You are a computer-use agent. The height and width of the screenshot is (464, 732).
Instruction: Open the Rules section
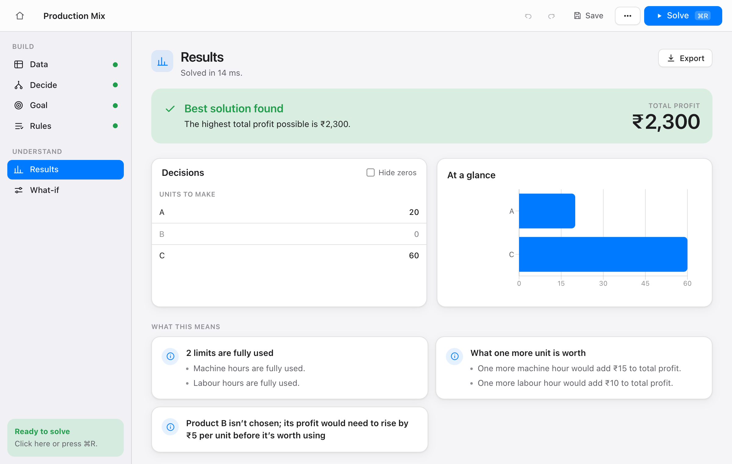[x=66, y=126]
